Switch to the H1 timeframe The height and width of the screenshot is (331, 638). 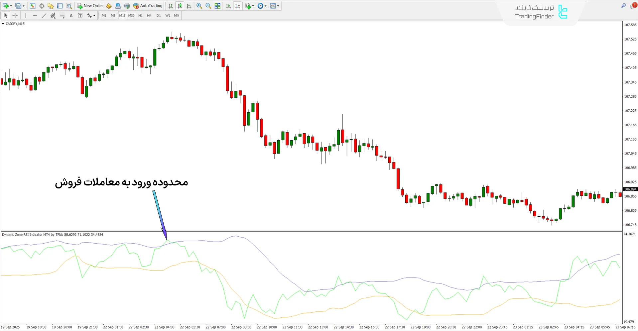[140, 15]
